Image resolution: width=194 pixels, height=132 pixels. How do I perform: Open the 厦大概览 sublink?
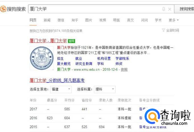point(64,64)
